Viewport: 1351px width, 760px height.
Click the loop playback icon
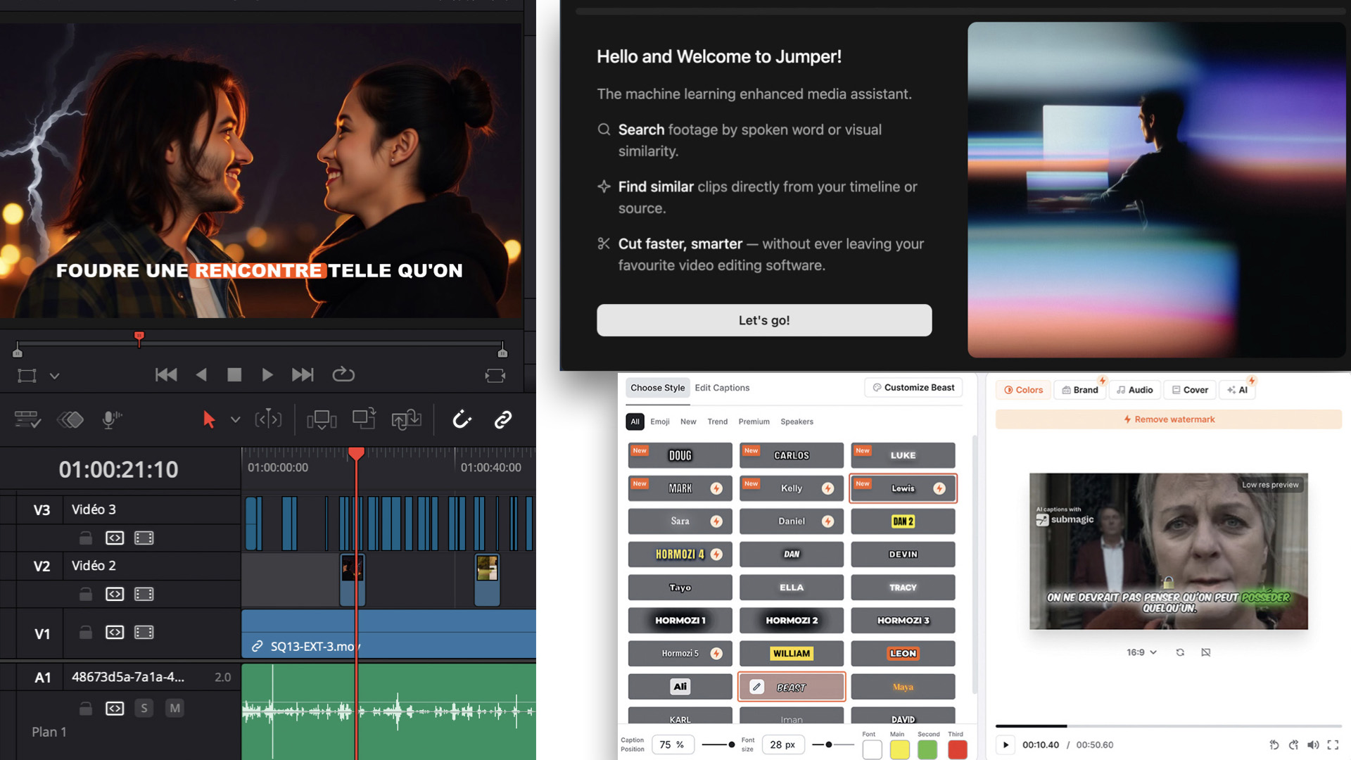click(343, 374)
